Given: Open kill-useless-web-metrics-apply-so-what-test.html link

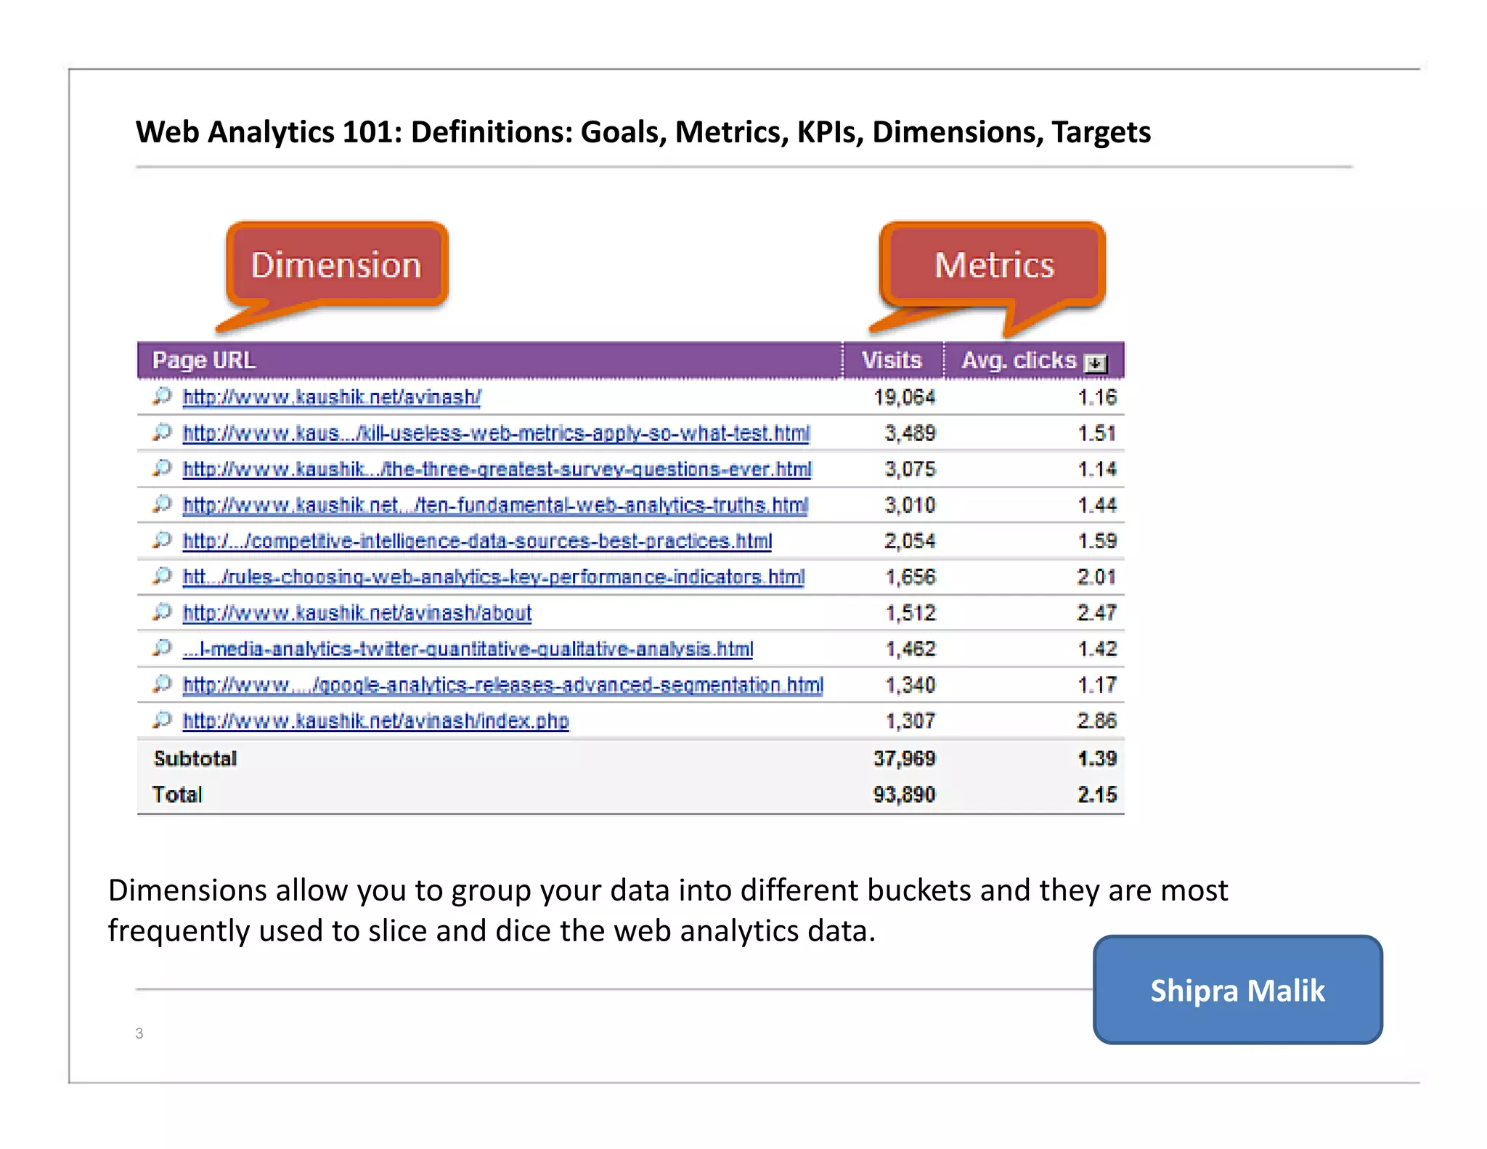Looking at the screenshot, I should 496,434.
